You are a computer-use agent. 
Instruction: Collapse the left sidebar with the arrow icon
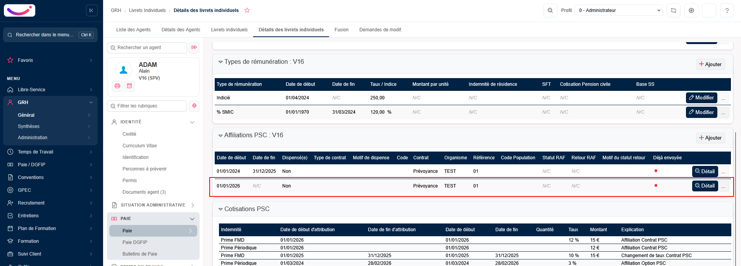pos(91,10)
